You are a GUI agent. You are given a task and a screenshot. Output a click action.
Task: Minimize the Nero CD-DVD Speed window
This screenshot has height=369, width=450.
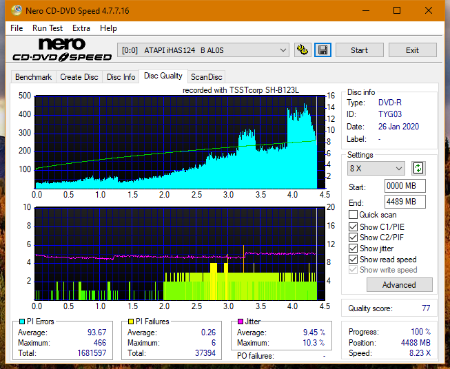366,10
